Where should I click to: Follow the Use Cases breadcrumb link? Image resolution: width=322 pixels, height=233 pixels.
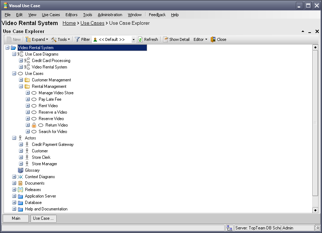coord(92,23)
